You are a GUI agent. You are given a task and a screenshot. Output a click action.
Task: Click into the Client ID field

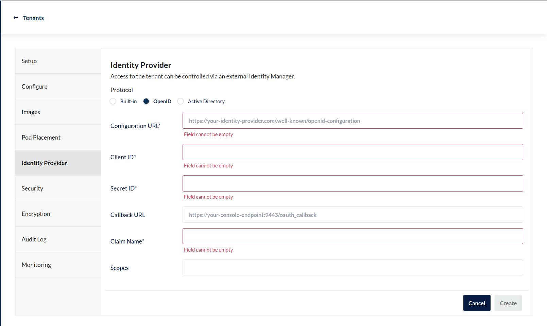pyautogui.click(x=353, y=152)
